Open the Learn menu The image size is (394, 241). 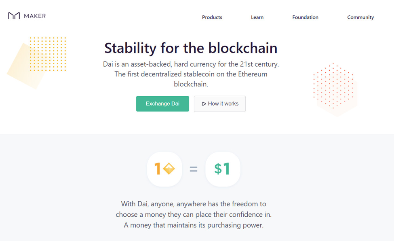(x=257, y=17)
